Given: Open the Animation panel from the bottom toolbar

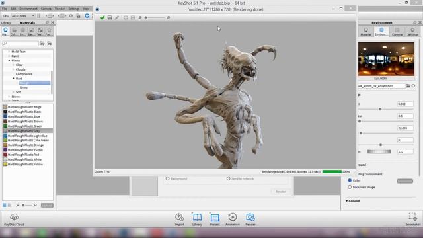Looking at the screenshot, I should [x=232, y=219].
